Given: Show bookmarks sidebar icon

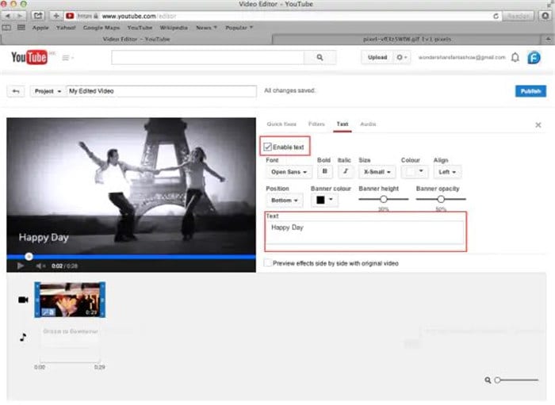Looking at the screenshot, I should (x=6, y=28).
